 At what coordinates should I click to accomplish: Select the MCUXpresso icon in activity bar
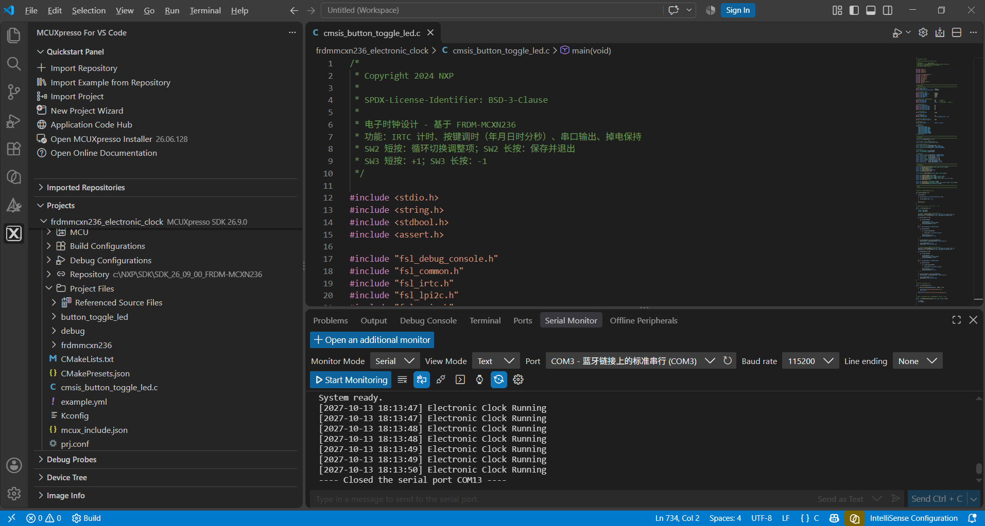click(x=14, y=233)
